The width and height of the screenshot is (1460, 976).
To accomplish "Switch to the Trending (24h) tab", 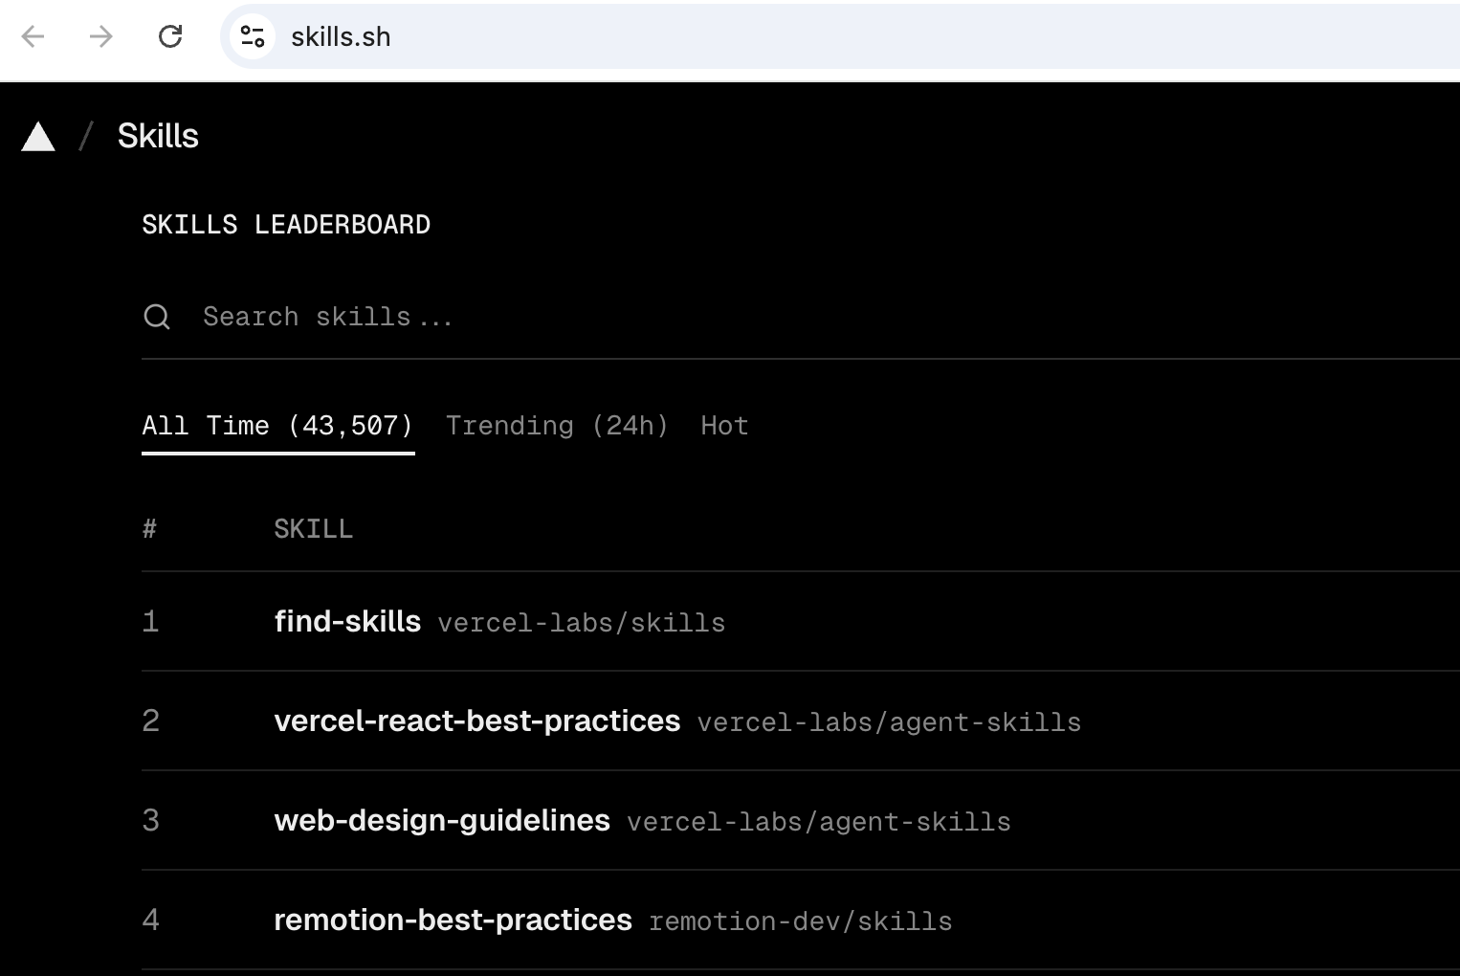I will pos(557,426).
